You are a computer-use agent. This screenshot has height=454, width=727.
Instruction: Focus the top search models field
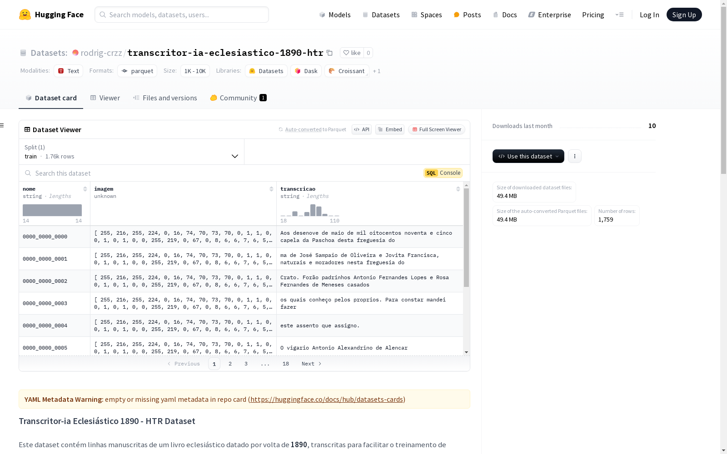182,15
